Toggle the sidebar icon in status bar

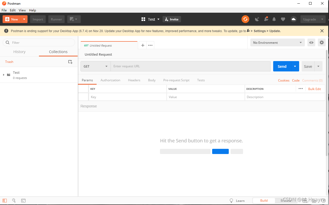5,201
